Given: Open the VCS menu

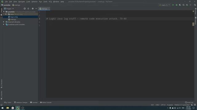Looking at the screenshot, I should [x=50, y=2].
